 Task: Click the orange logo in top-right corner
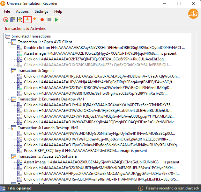coord(193,14)
